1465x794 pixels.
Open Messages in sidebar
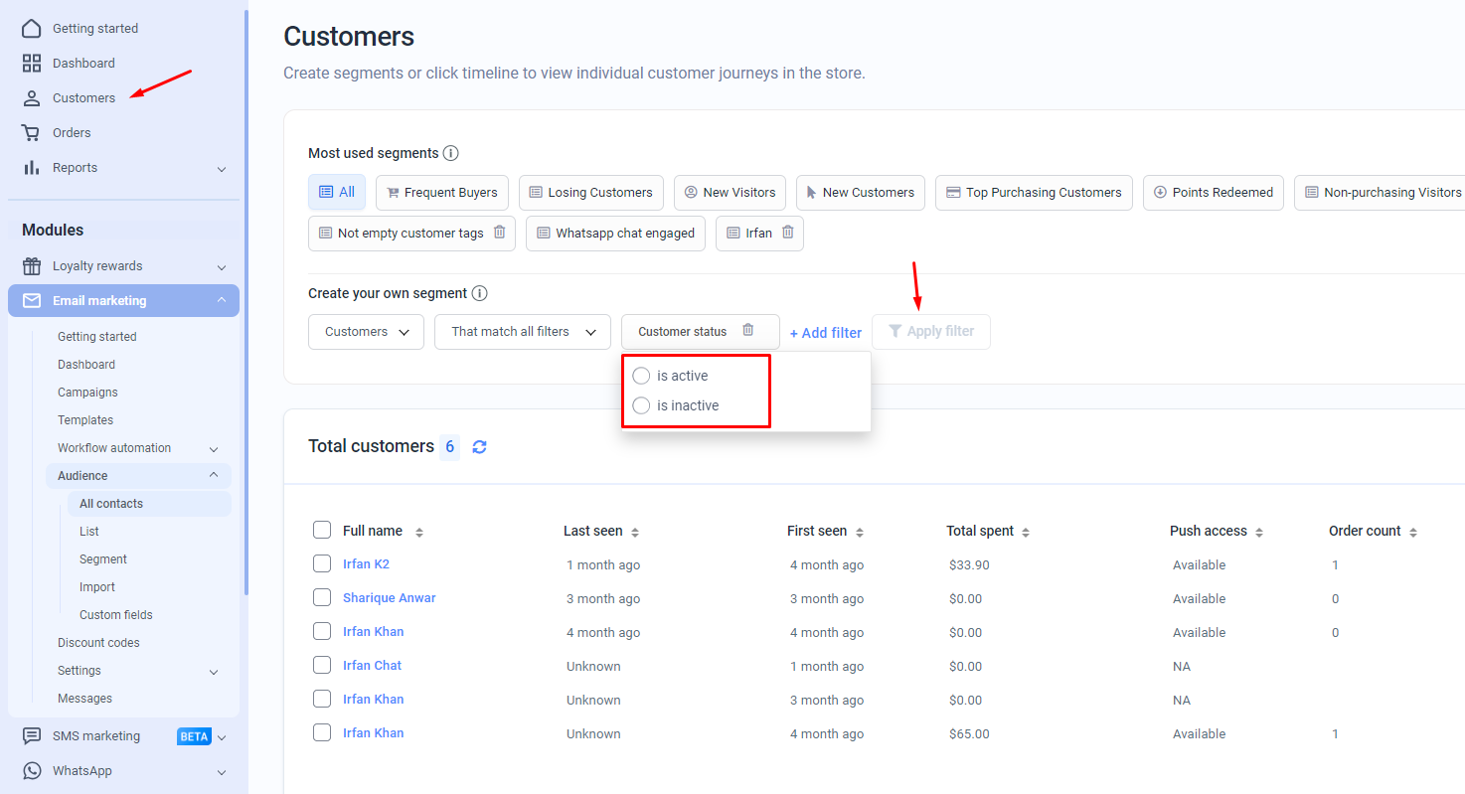(84, 699)
